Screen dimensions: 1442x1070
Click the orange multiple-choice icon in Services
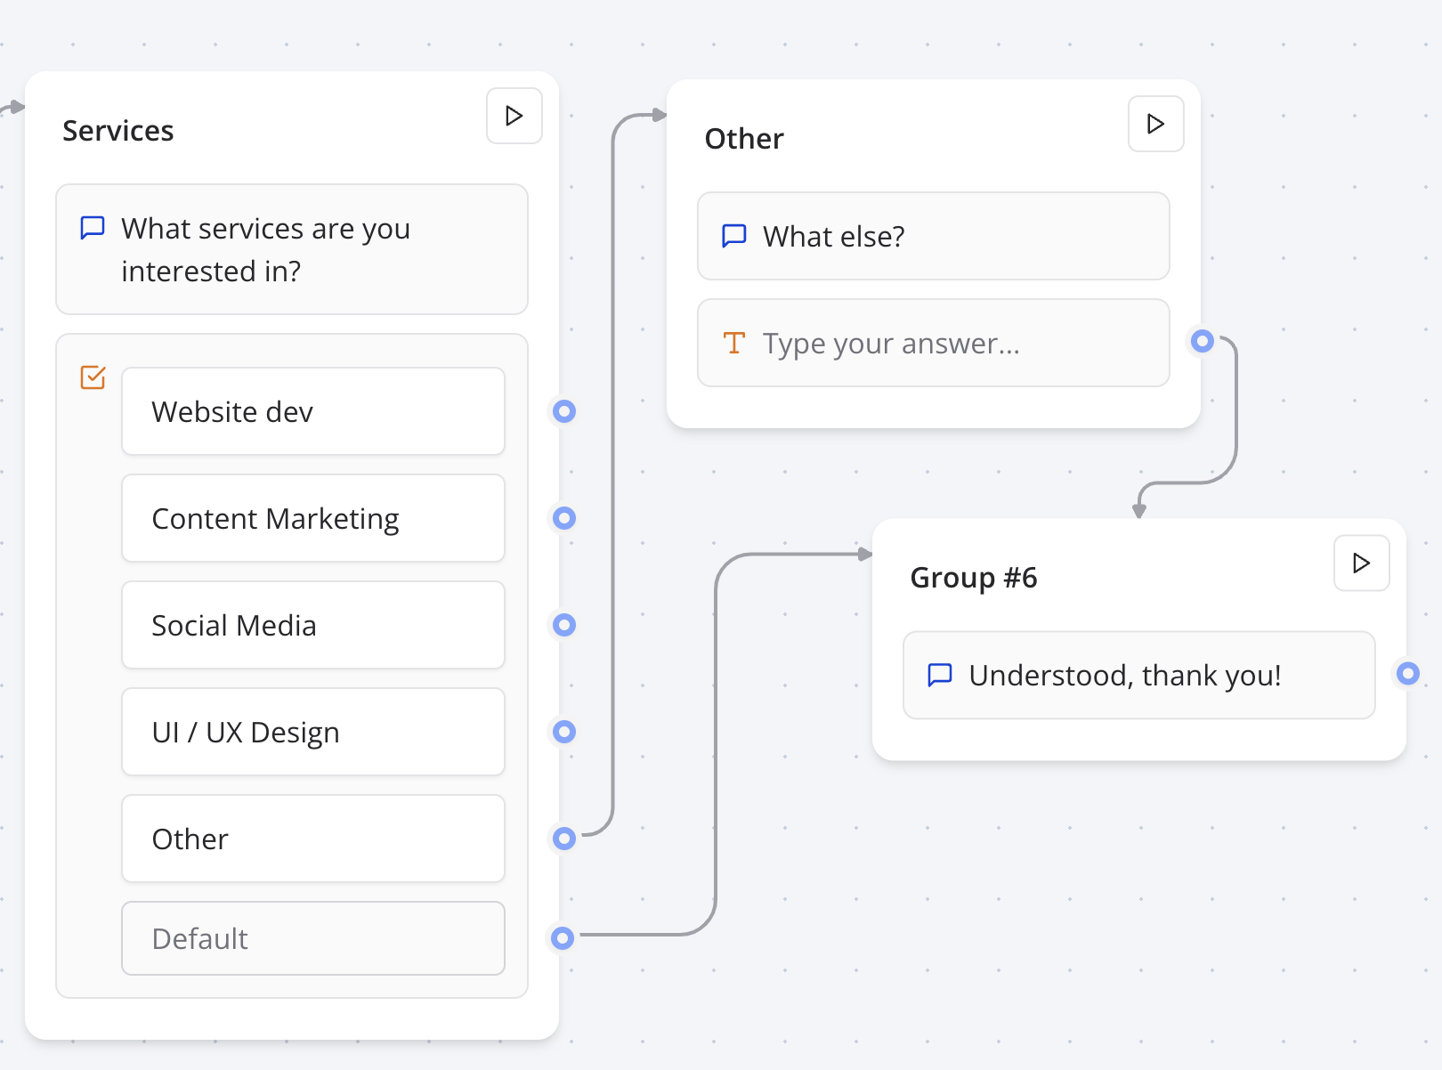coord(93,377)
